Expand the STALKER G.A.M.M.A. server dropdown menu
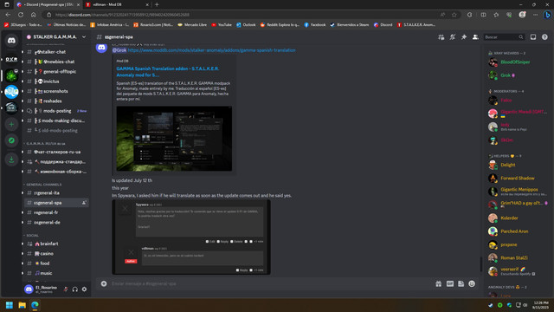 84,36
